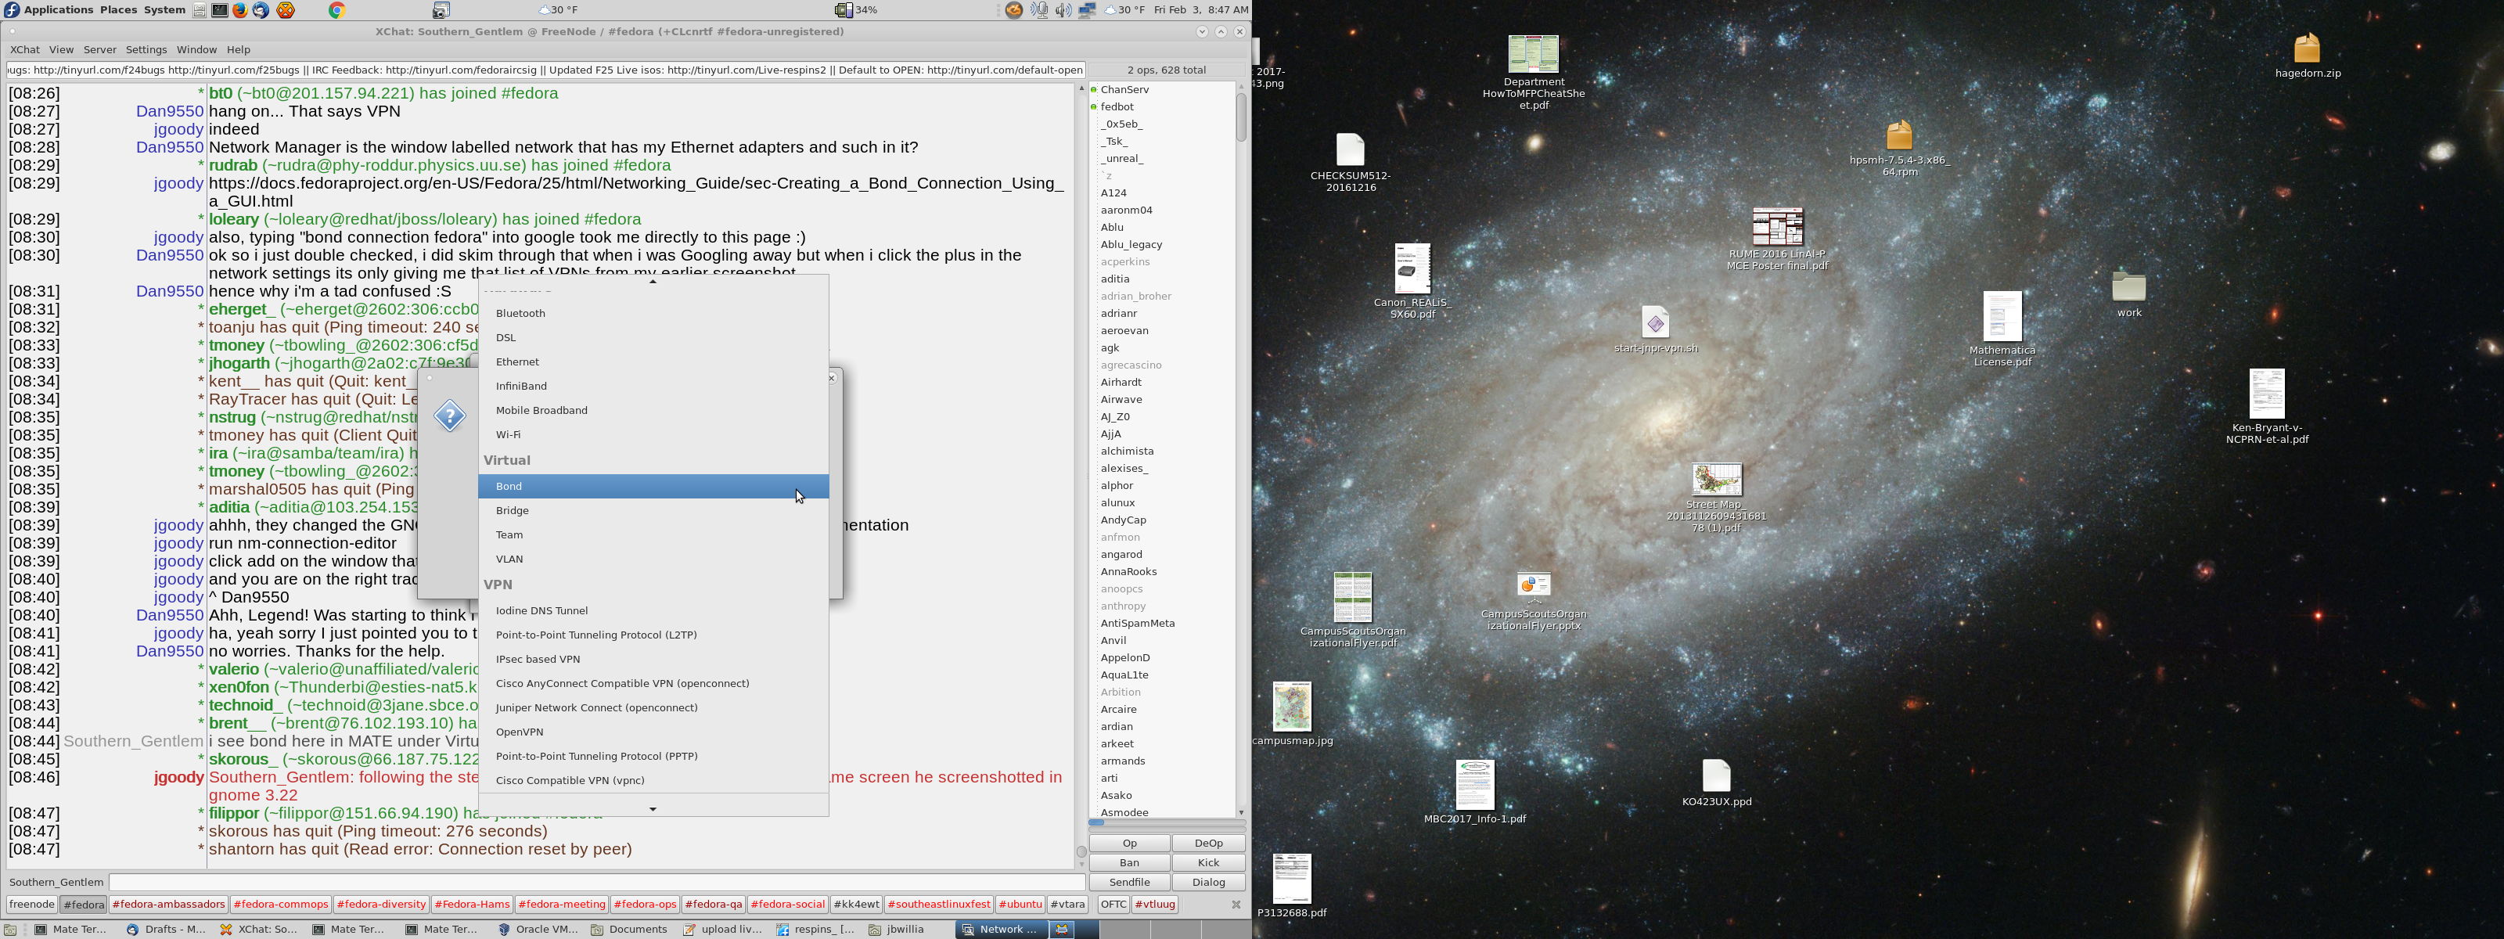Open the Server menu in XChat
The height and width of the screenshot is (939, 2504).
pos(99,49)
